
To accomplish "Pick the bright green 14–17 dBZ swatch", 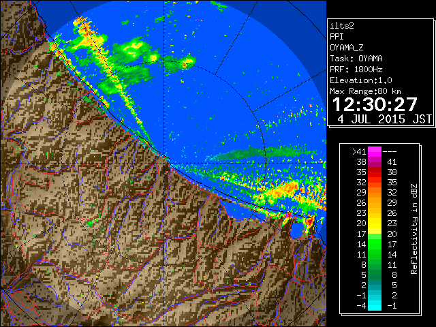I will (x=375, y=244).
